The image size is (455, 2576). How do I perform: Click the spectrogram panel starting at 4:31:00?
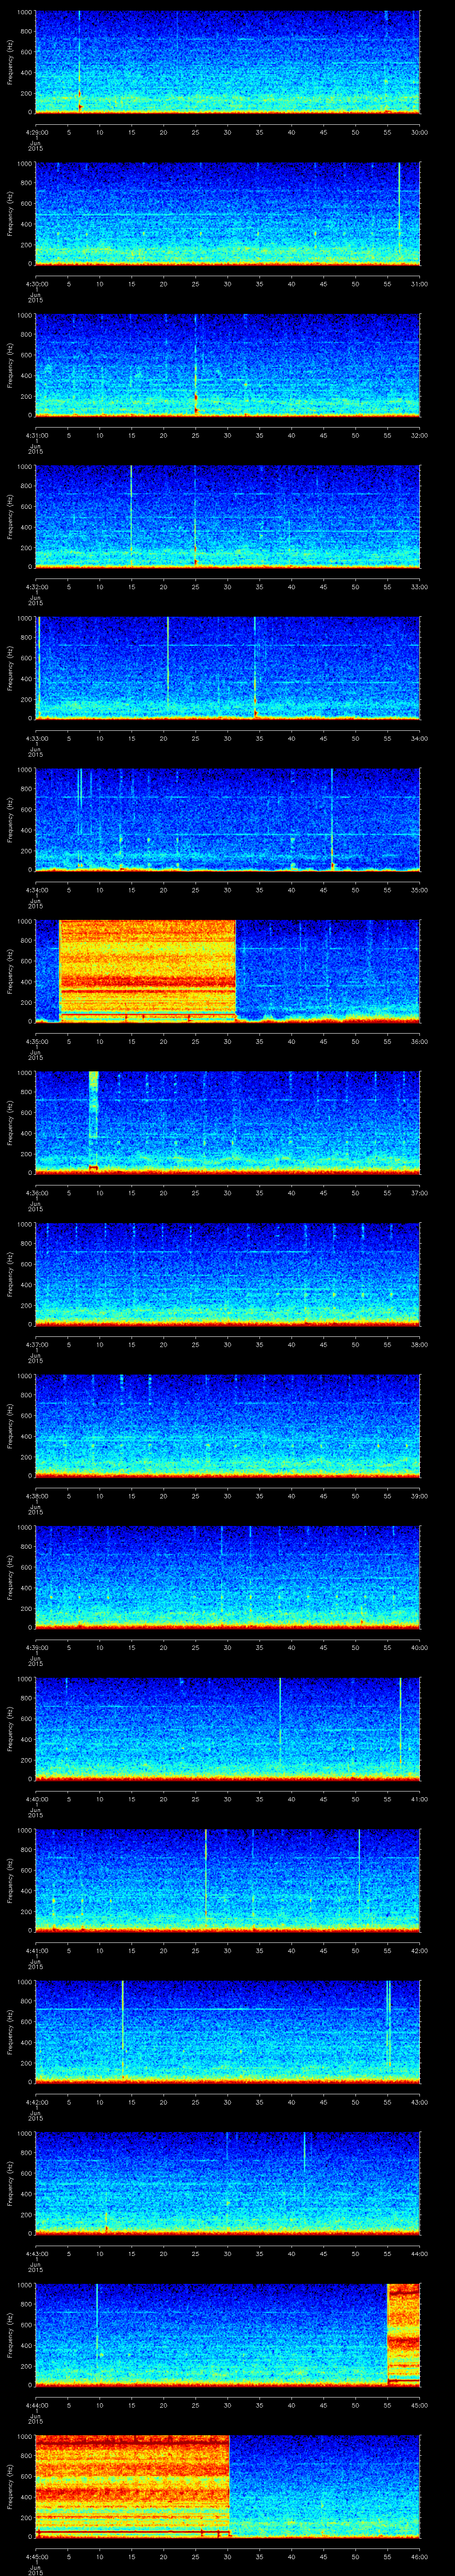[x=228, y=365]
